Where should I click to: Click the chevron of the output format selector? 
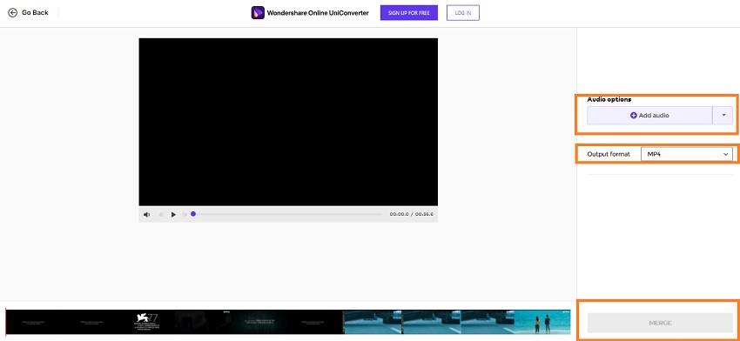point(725,154)
